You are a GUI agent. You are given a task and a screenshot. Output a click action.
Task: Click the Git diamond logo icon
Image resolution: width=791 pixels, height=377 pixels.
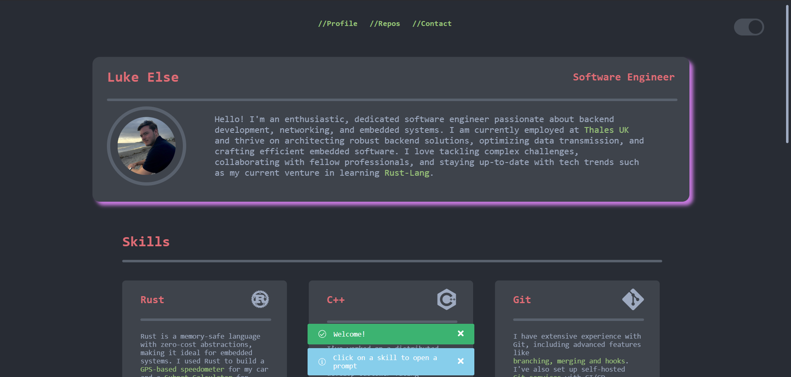633,299
